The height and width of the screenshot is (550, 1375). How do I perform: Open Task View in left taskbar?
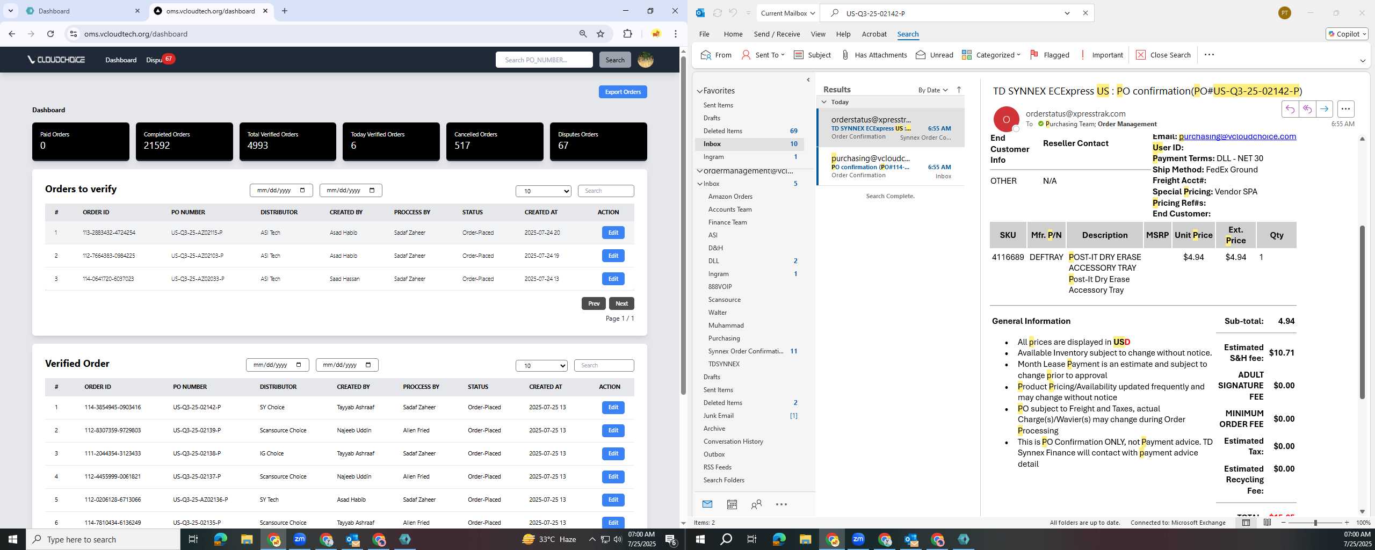tap(193, 539)
